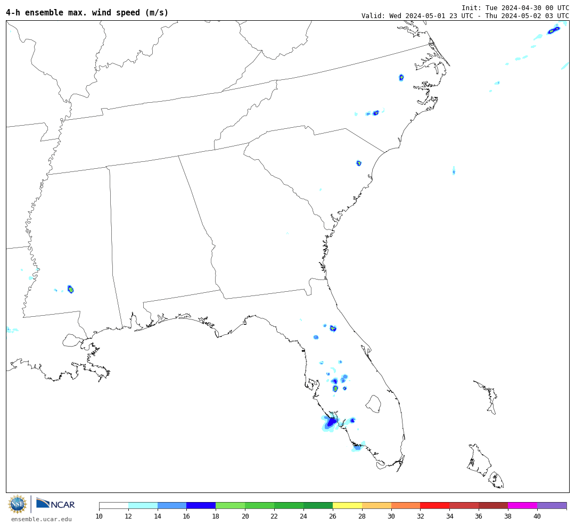Pick the light blue 14-16 colorbar segment
Viewport: 575px width, 526px height.
coord(172,505)
